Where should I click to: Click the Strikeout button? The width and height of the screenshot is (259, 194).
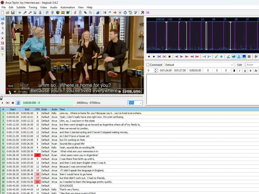pyautogui.click(x=250, y=71)
